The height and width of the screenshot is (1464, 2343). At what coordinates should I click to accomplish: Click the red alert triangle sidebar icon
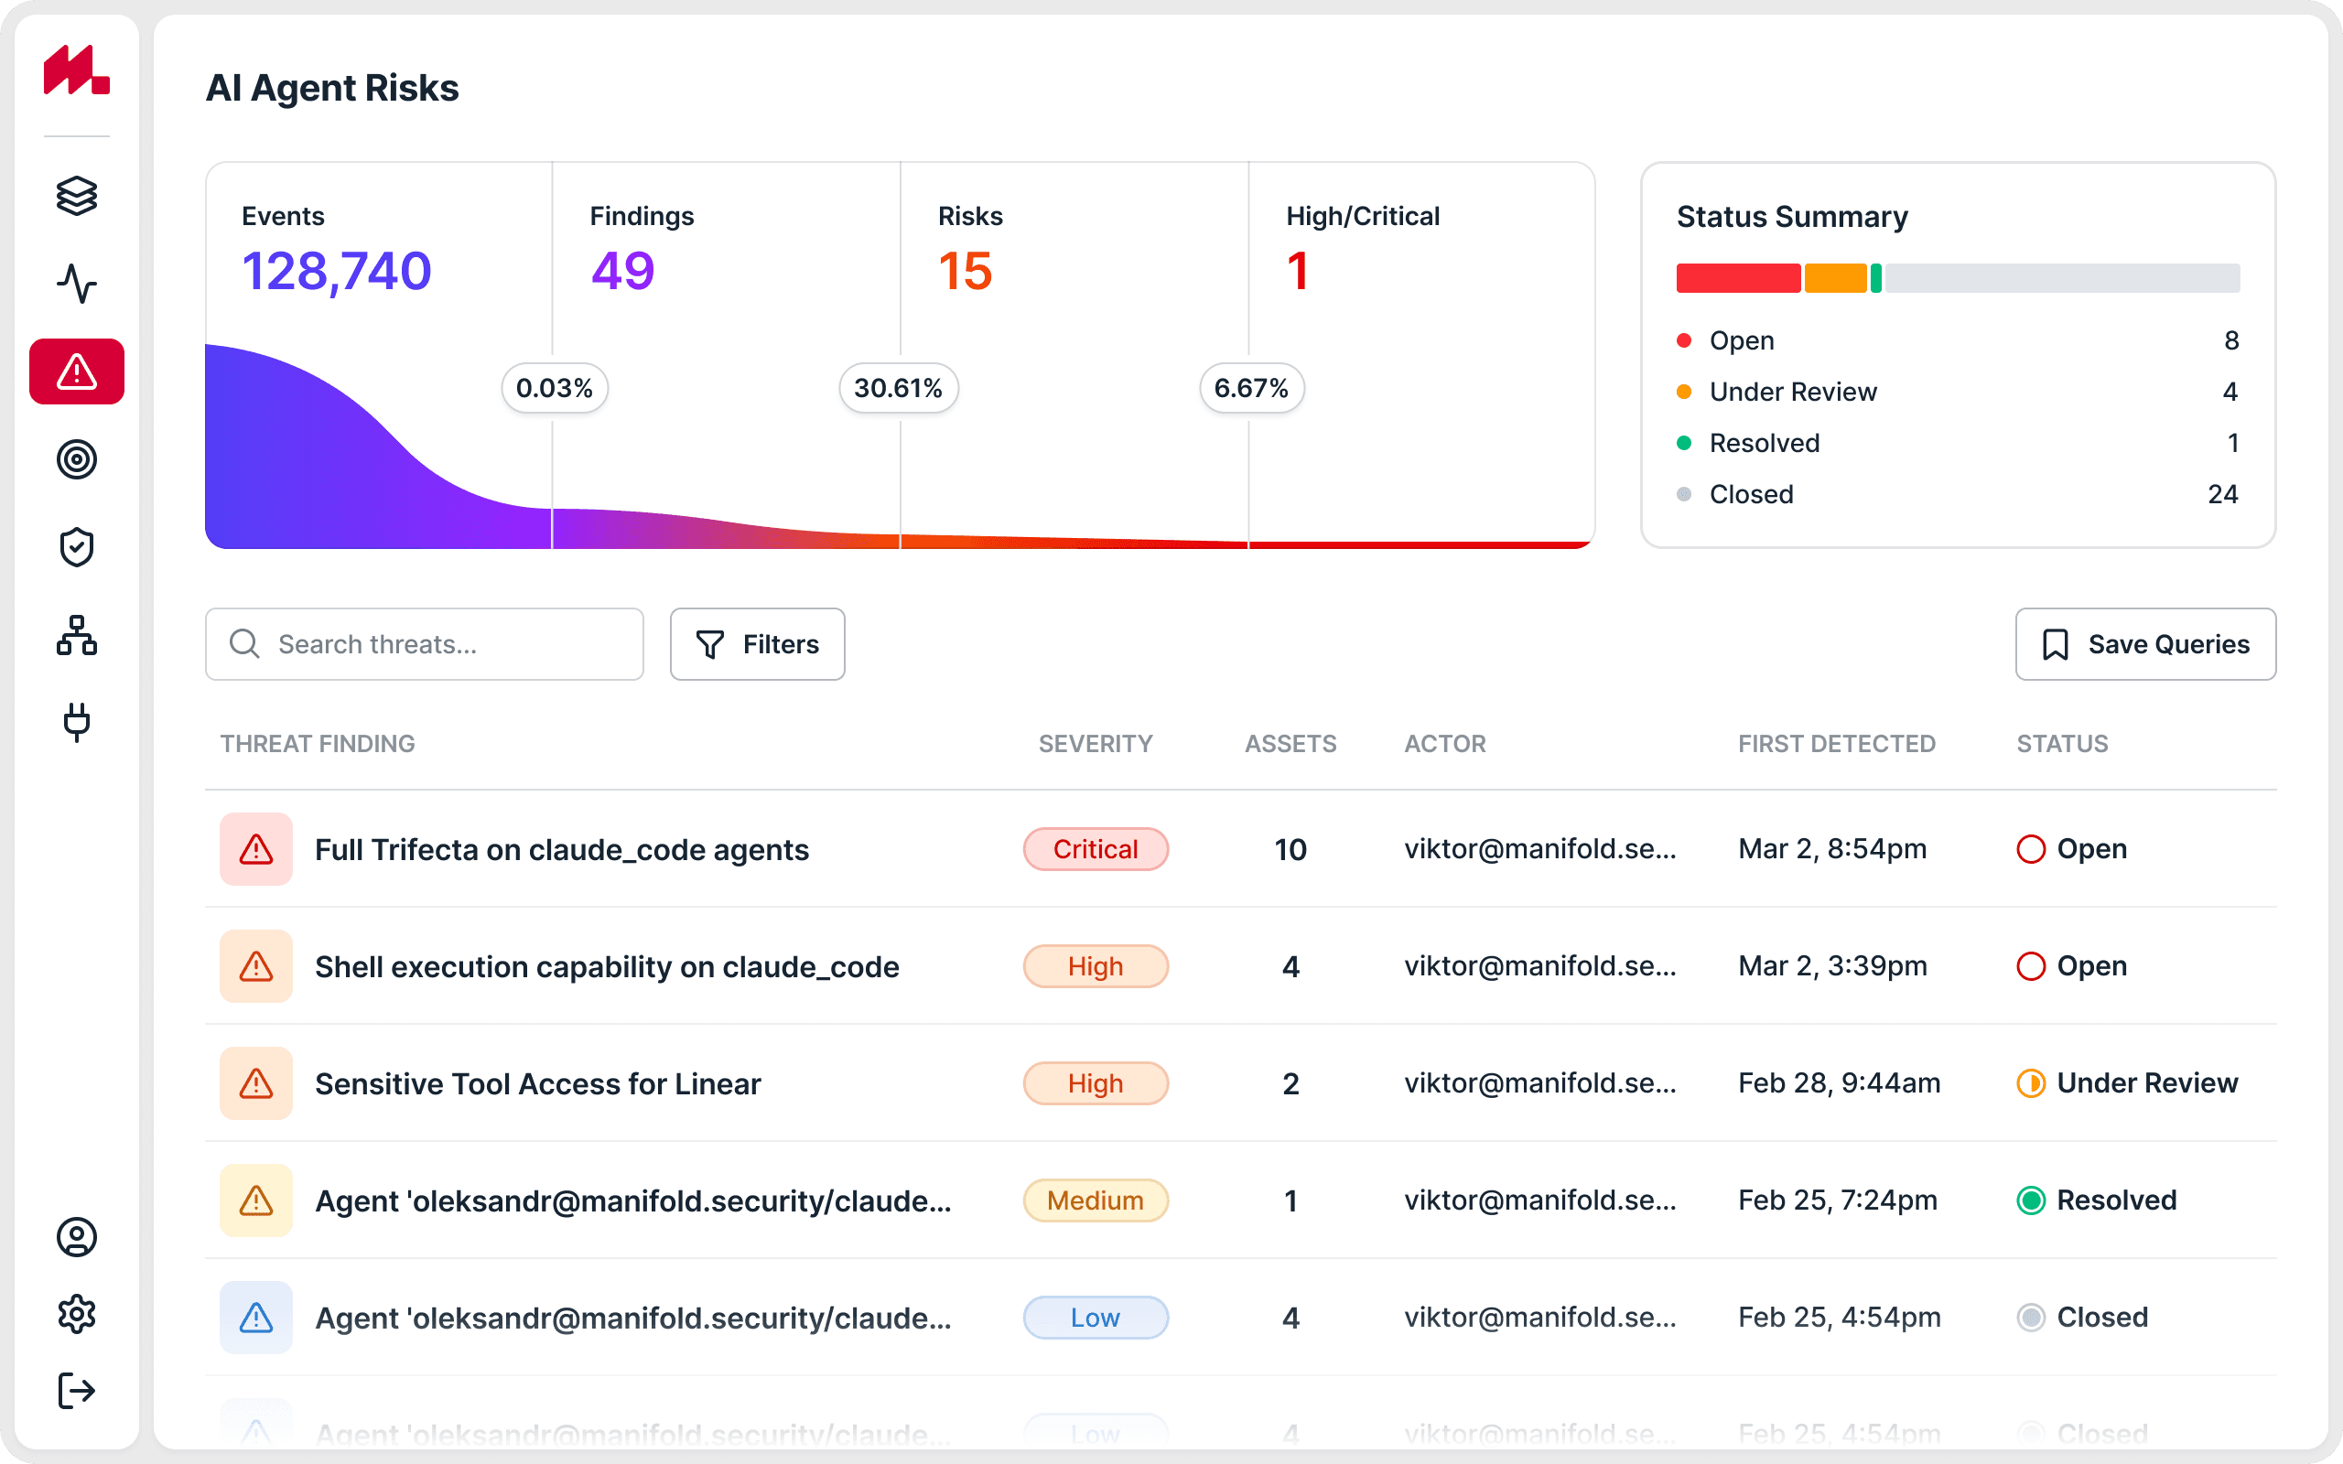tap(77, 371)
